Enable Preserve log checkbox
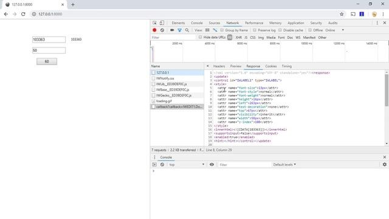Viewport: 389px width, 219px height. tap(255, 30)
